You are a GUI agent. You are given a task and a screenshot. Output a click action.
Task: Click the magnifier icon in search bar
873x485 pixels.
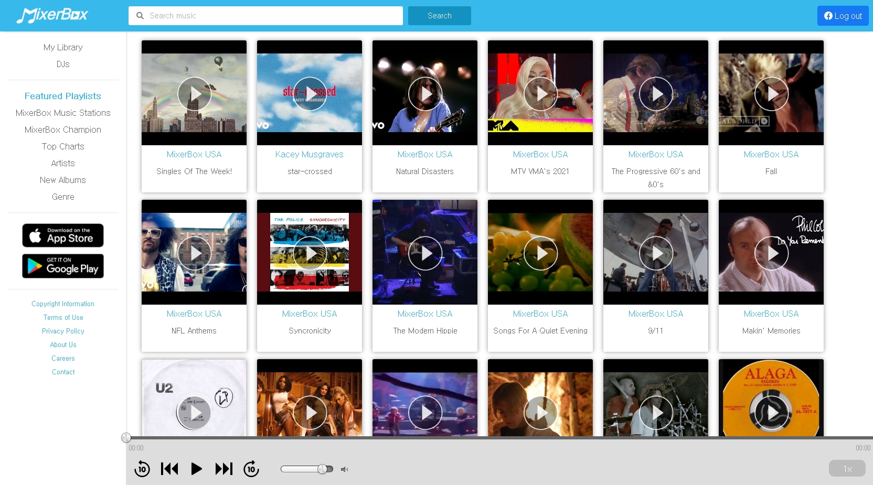[140, 16]
